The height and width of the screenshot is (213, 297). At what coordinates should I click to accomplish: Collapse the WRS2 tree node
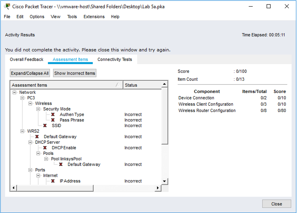[22, 131]
